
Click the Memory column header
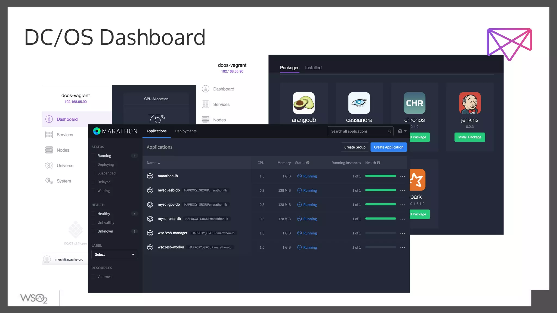284,163
